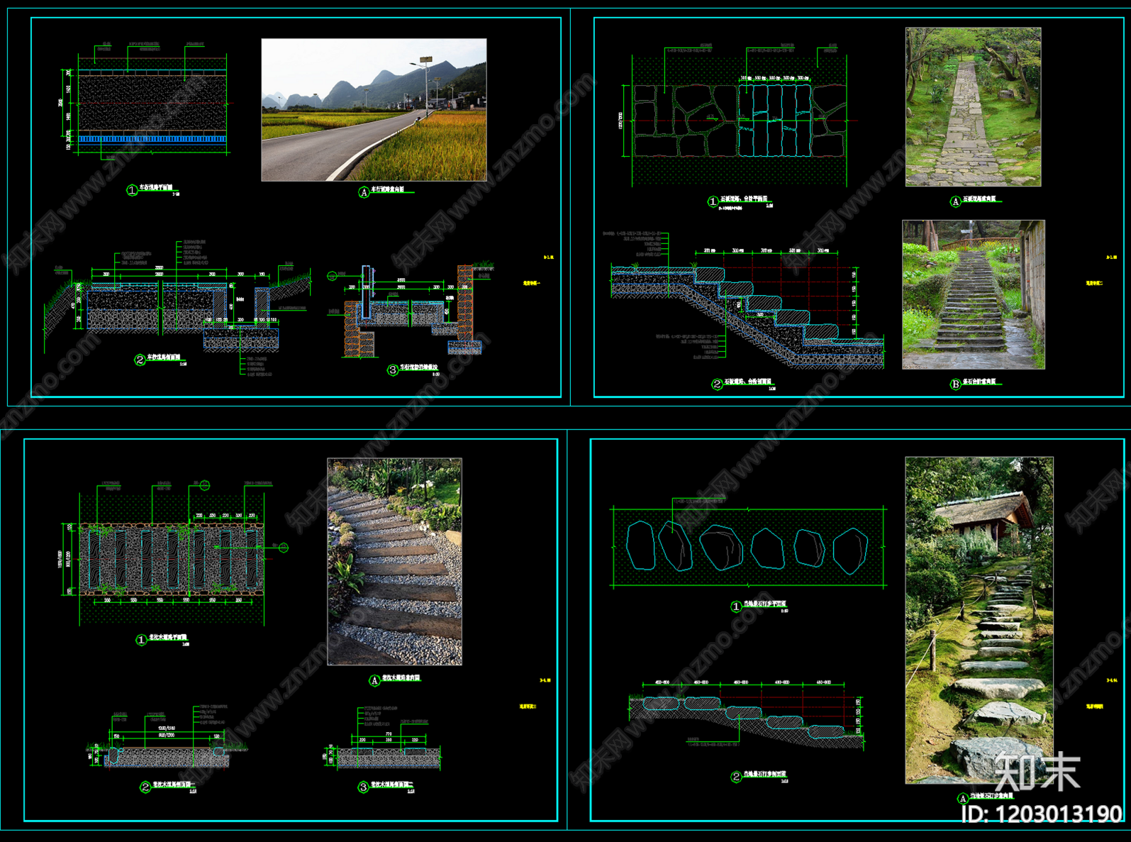Select the forest stone-paved path photo
The width and height of the screenshot is (1131, 842).
click(973, 107)
